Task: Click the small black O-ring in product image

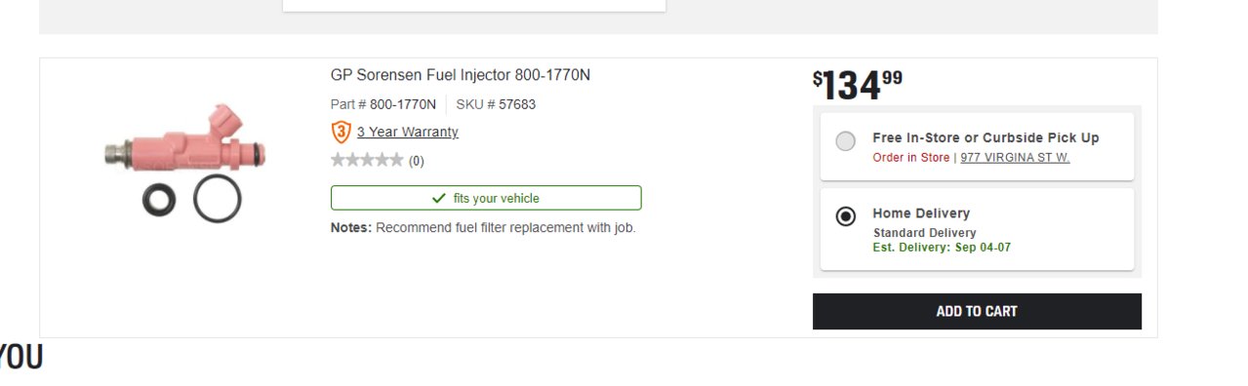Action: tap(160, 199)
